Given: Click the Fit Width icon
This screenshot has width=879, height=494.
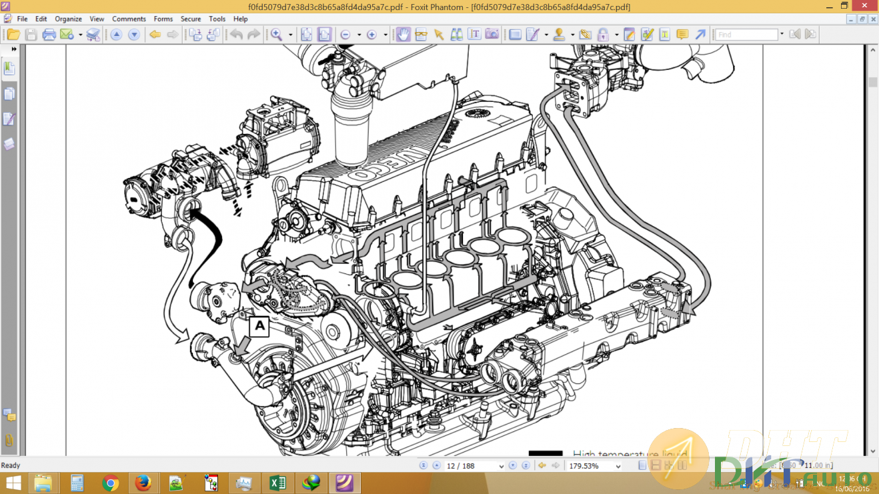Looking at the screenshot, I should pyautogui.click(x=324, y=35).
